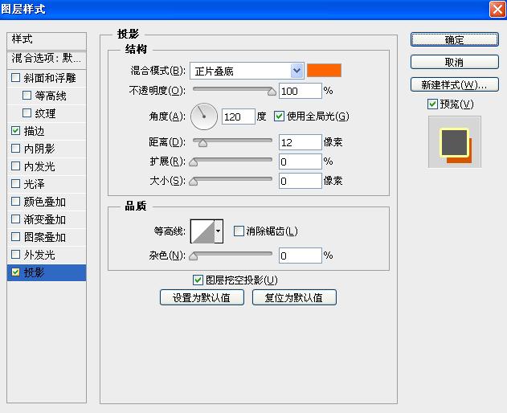Screen dimensions: 507x413
Task: Focus the 扩展 percent input field
Action: (x=301, y=162)
